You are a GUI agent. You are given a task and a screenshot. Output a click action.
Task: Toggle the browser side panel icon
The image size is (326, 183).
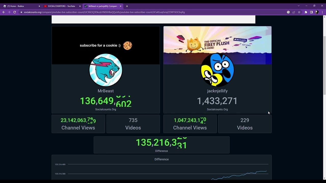pyautogui.click(x=311, y=12)
